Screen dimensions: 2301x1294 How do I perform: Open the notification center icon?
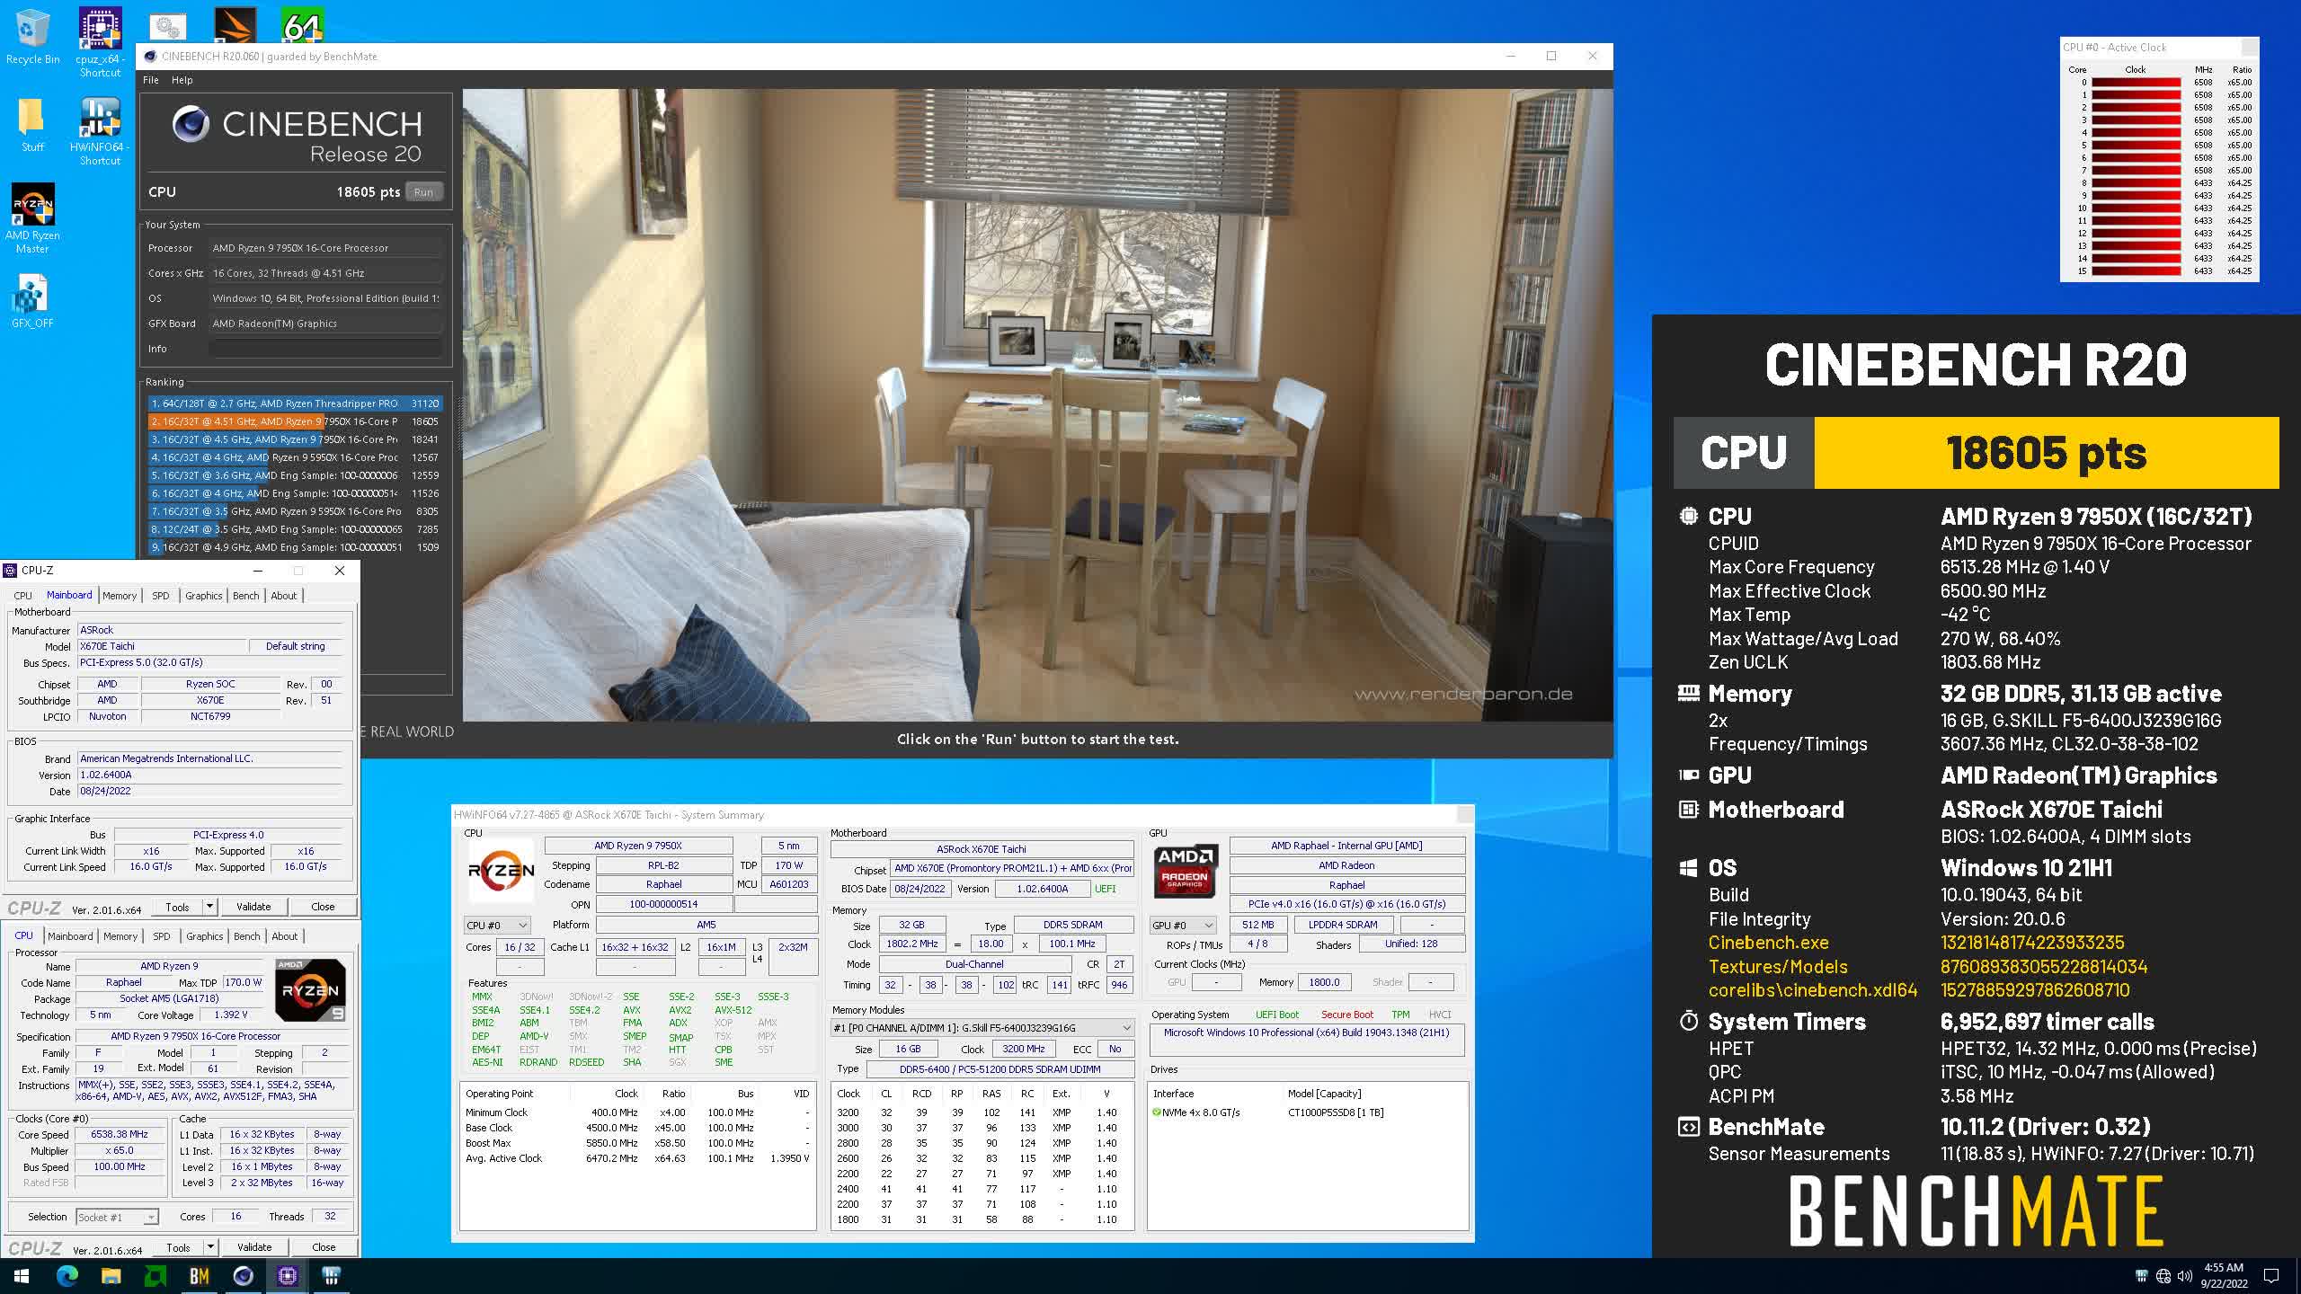click(x=2271, y=1276)
